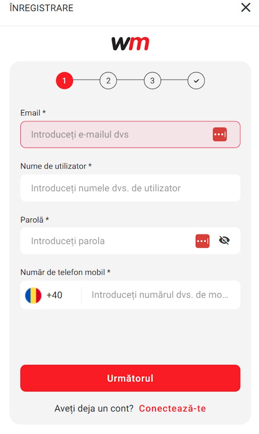Go to step 3 in the stepper

pos(152,81)
